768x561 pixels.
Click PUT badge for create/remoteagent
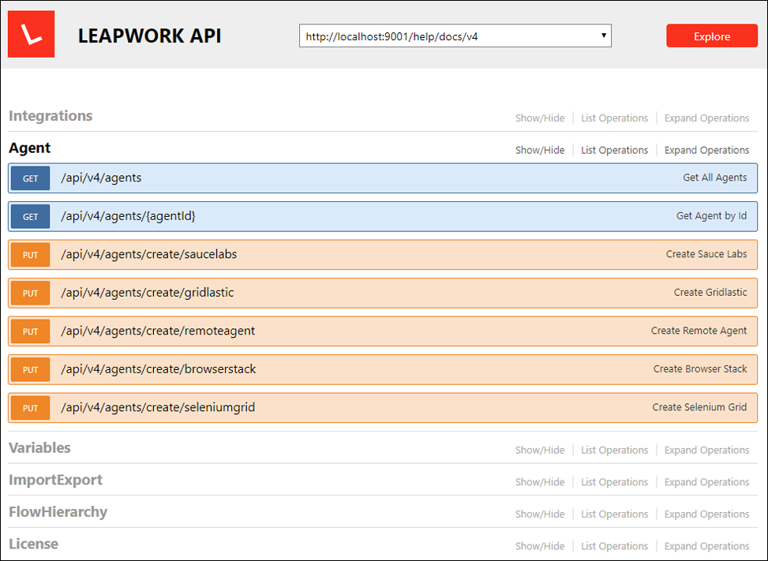(30, 331)
